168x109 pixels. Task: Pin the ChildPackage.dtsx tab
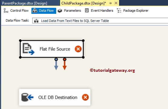[110, 3]
